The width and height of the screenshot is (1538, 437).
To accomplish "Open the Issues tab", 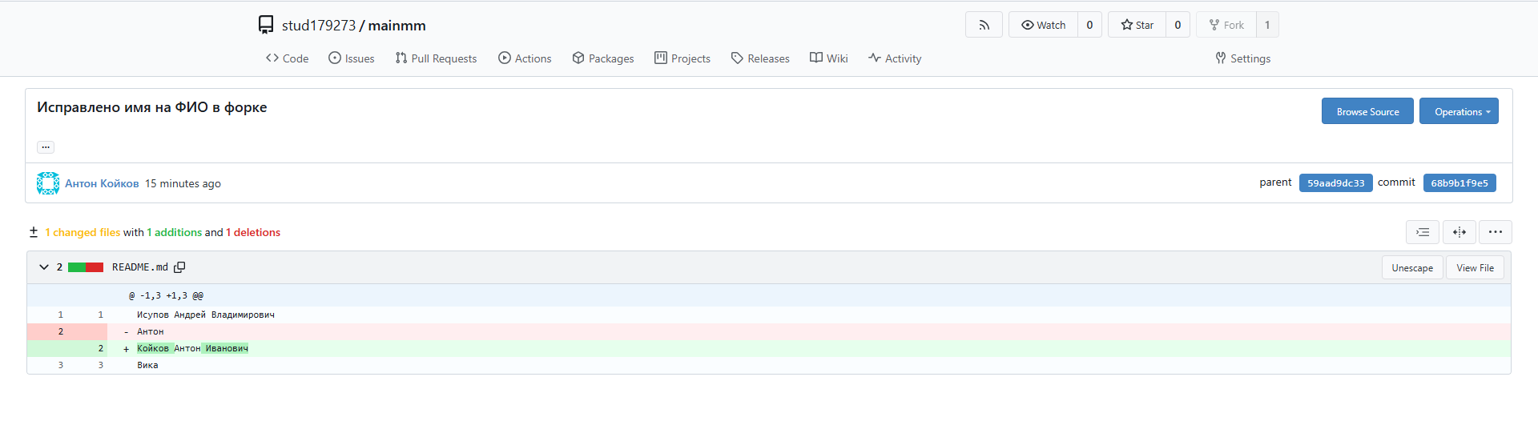I will [352, 58].
